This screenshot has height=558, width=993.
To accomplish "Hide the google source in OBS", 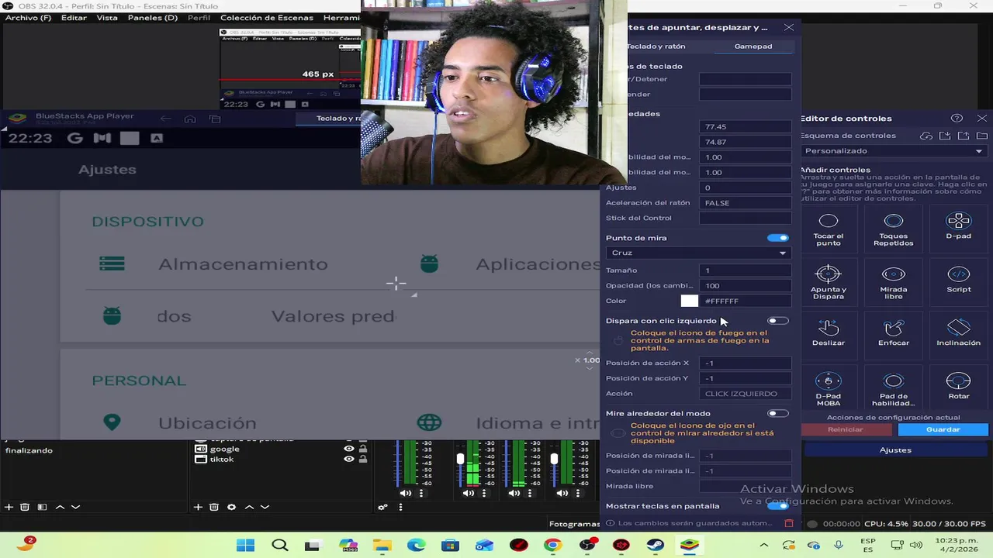I will 349,449.
